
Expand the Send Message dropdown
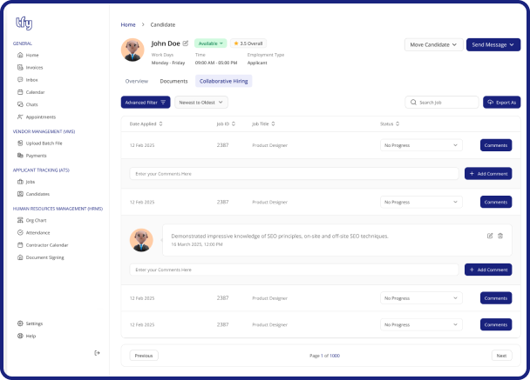click(493, 44)
